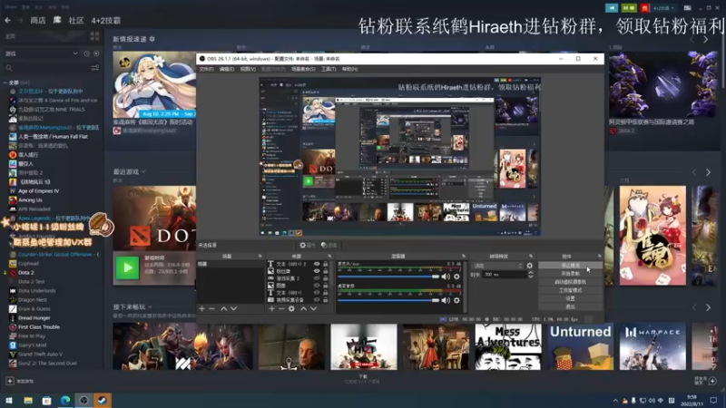Viewport: 726px width, 408px height.
Task: Open the 游戏 filter dropdown in Steam sidebar
Action: (x=41, y=53)
